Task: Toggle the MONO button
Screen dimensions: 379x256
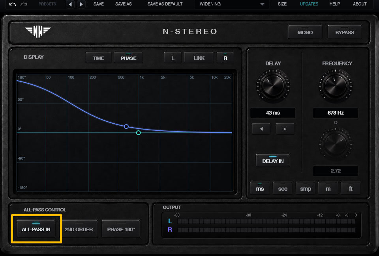Action: pyautogui.click(x=305, y=32)
